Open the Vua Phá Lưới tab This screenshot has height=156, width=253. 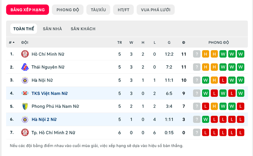pos(156,10)
